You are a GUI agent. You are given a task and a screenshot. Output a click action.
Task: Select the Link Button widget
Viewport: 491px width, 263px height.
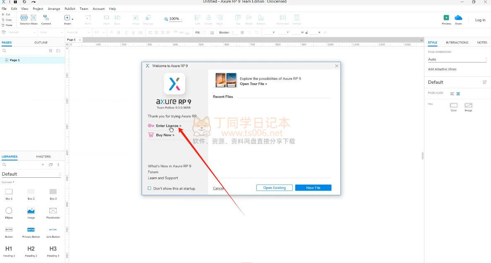(x=53, y=232)
